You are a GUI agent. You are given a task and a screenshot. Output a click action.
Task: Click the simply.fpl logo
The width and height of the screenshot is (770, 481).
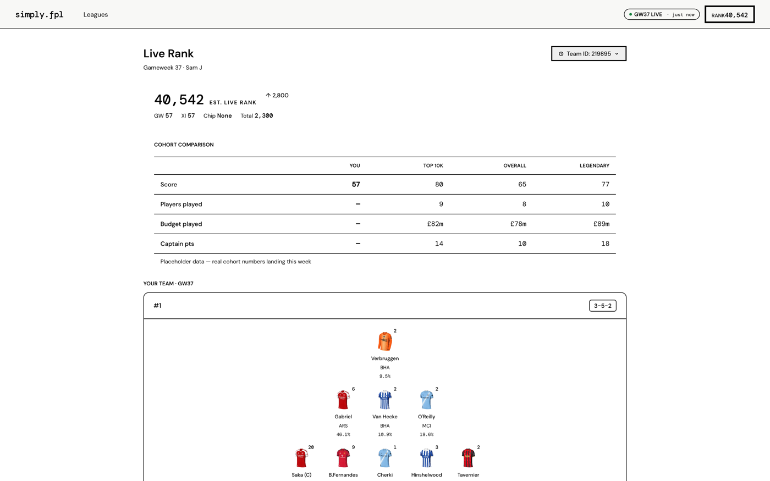click(39, 14)
